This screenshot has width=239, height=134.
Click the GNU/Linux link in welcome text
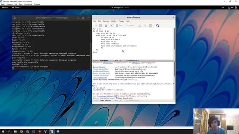pos(136,63)
